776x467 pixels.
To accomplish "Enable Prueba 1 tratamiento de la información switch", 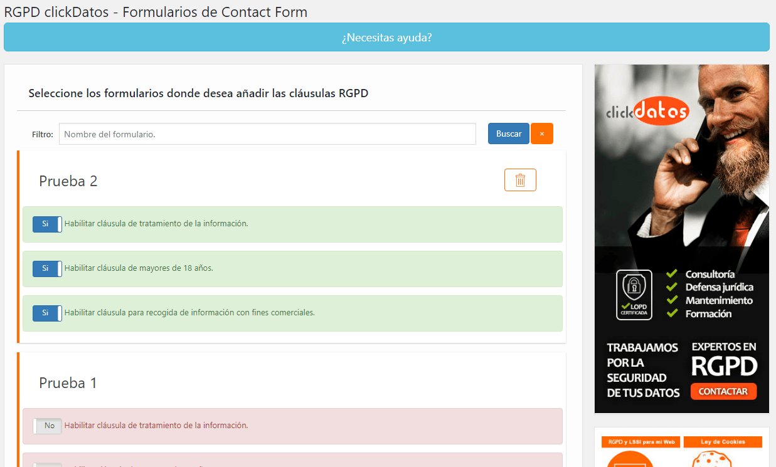I will click(47, 426).
